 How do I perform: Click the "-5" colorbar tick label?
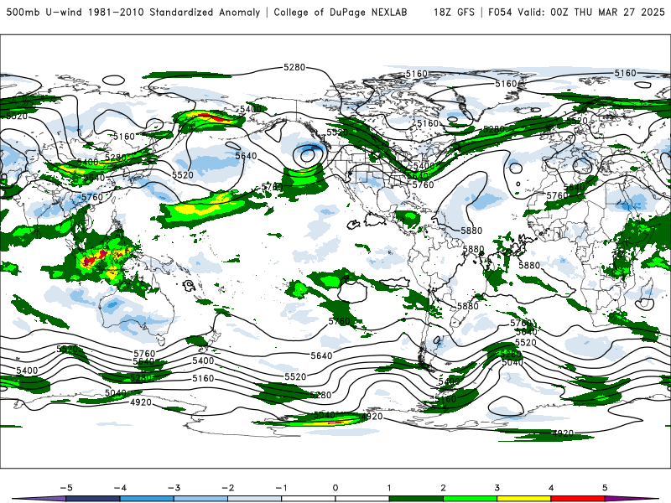point(66,488)
